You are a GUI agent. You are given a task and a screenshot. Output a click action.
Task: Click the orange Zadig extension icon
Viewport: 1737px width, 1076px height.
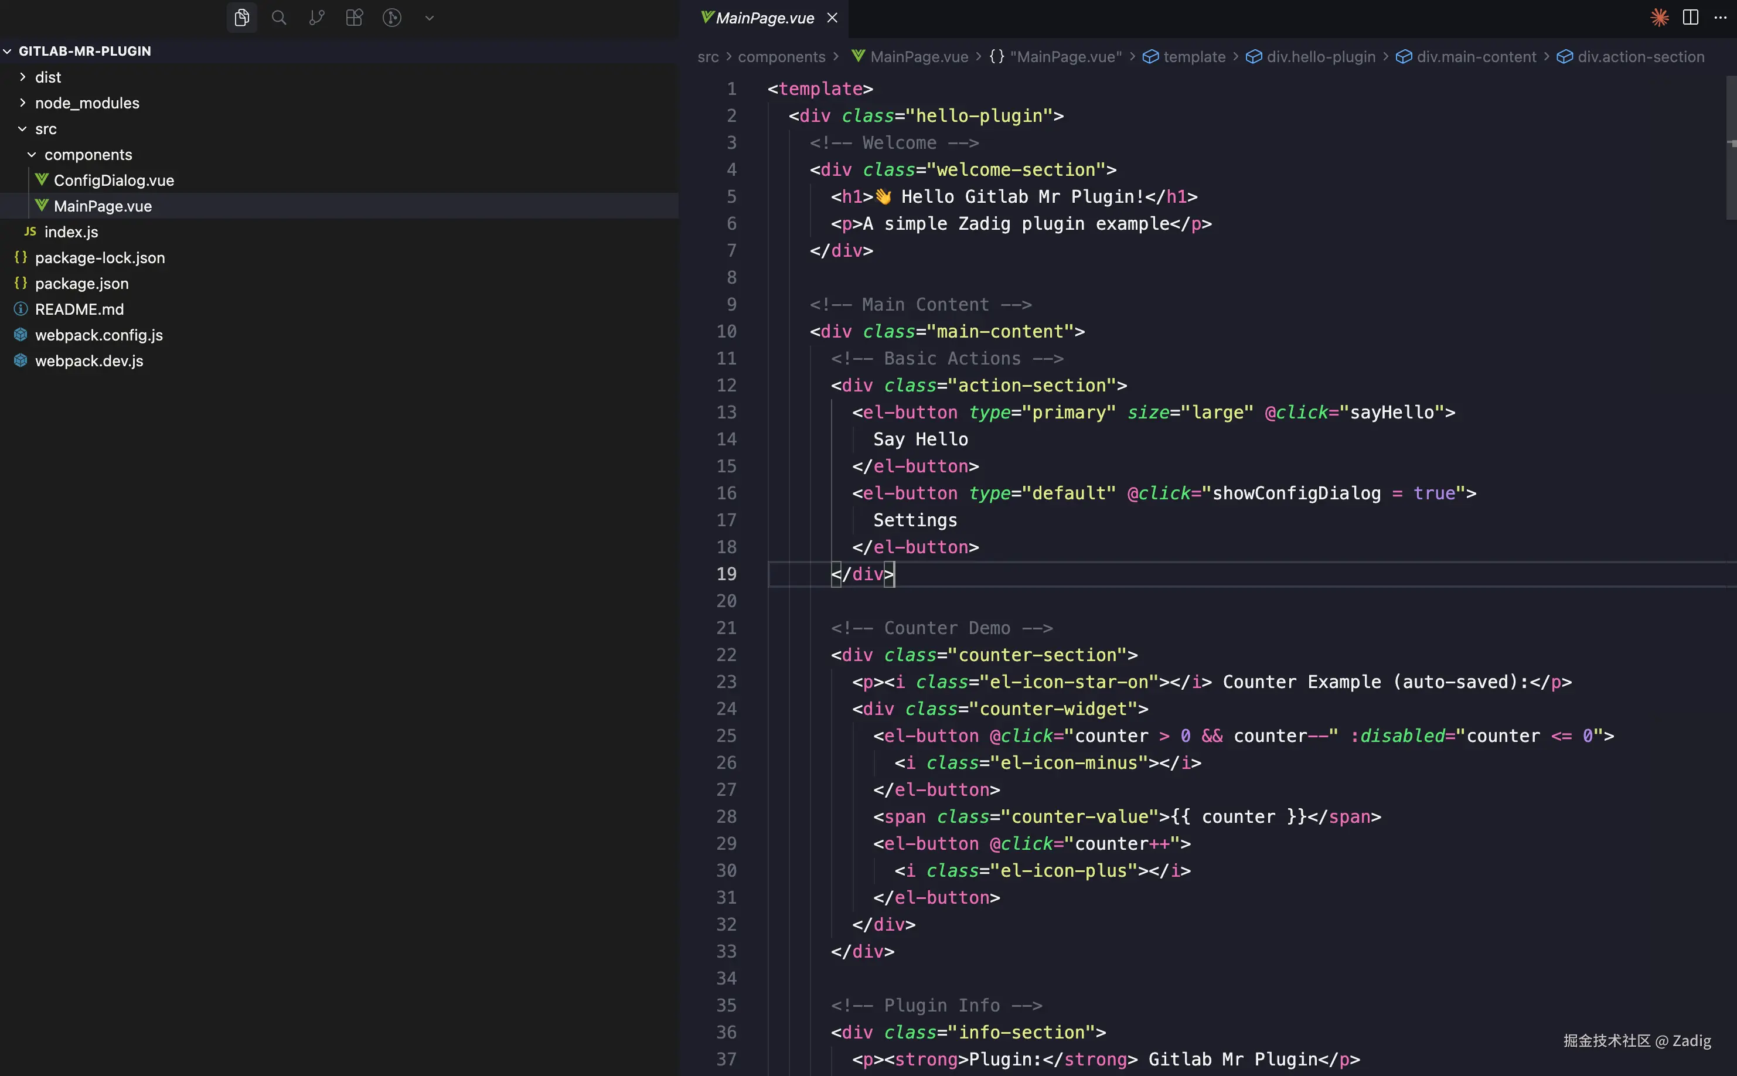click(x=1658, y=17)
